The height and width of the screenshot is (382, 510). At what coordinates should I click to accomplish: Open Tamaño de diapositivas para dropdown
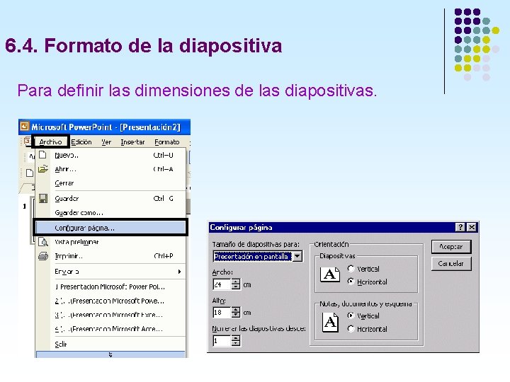click(x=297, y=257)
